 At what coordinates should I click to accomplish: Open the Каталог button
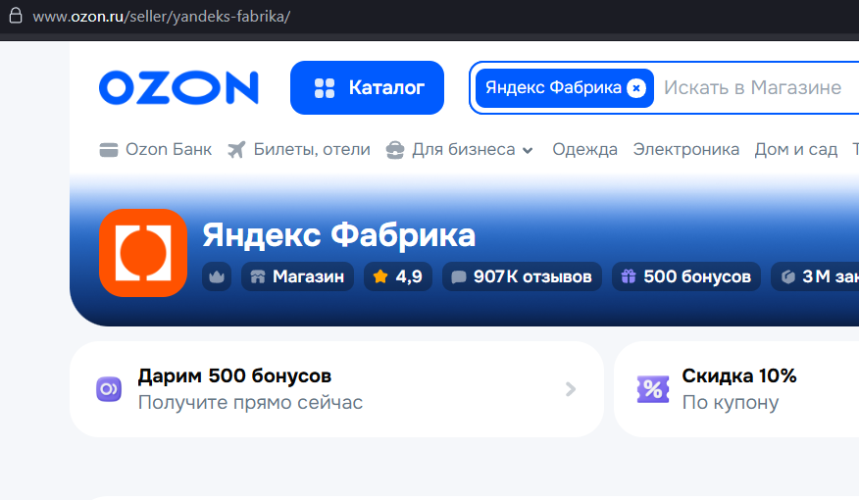pyautogui.click(x=367, y=87)
